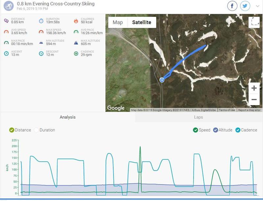The image size is (263, 201).
Task: Click the route start marker on map
Action: (162, 80)
